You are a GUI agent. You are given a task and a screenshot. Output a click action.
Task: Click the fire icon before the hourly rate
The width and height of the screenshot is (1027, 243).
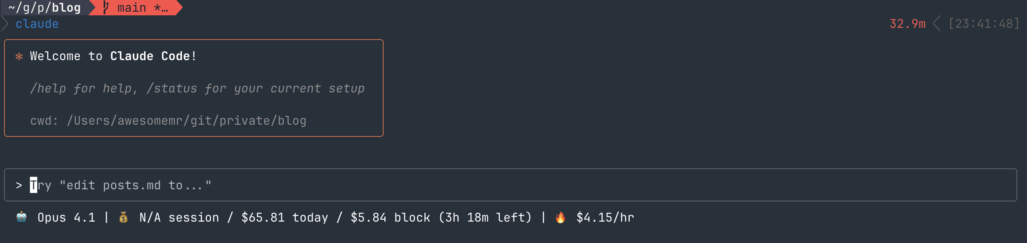[x=560, y=218]
